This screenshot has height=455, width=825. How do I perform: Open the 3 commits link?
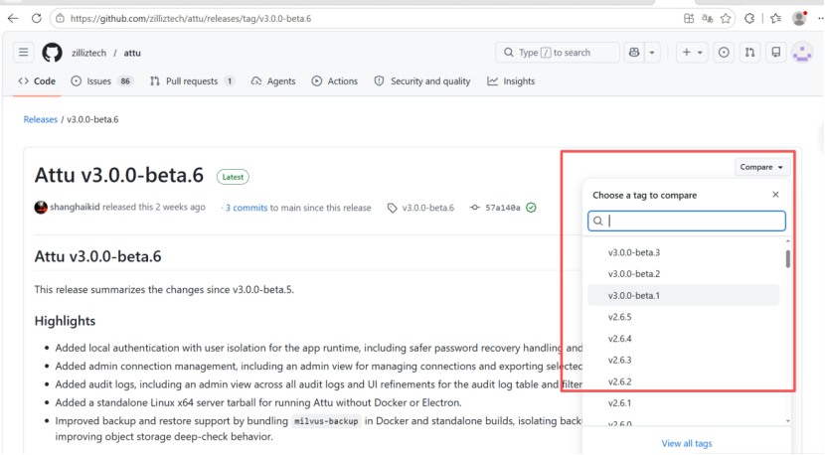(247, 208)
